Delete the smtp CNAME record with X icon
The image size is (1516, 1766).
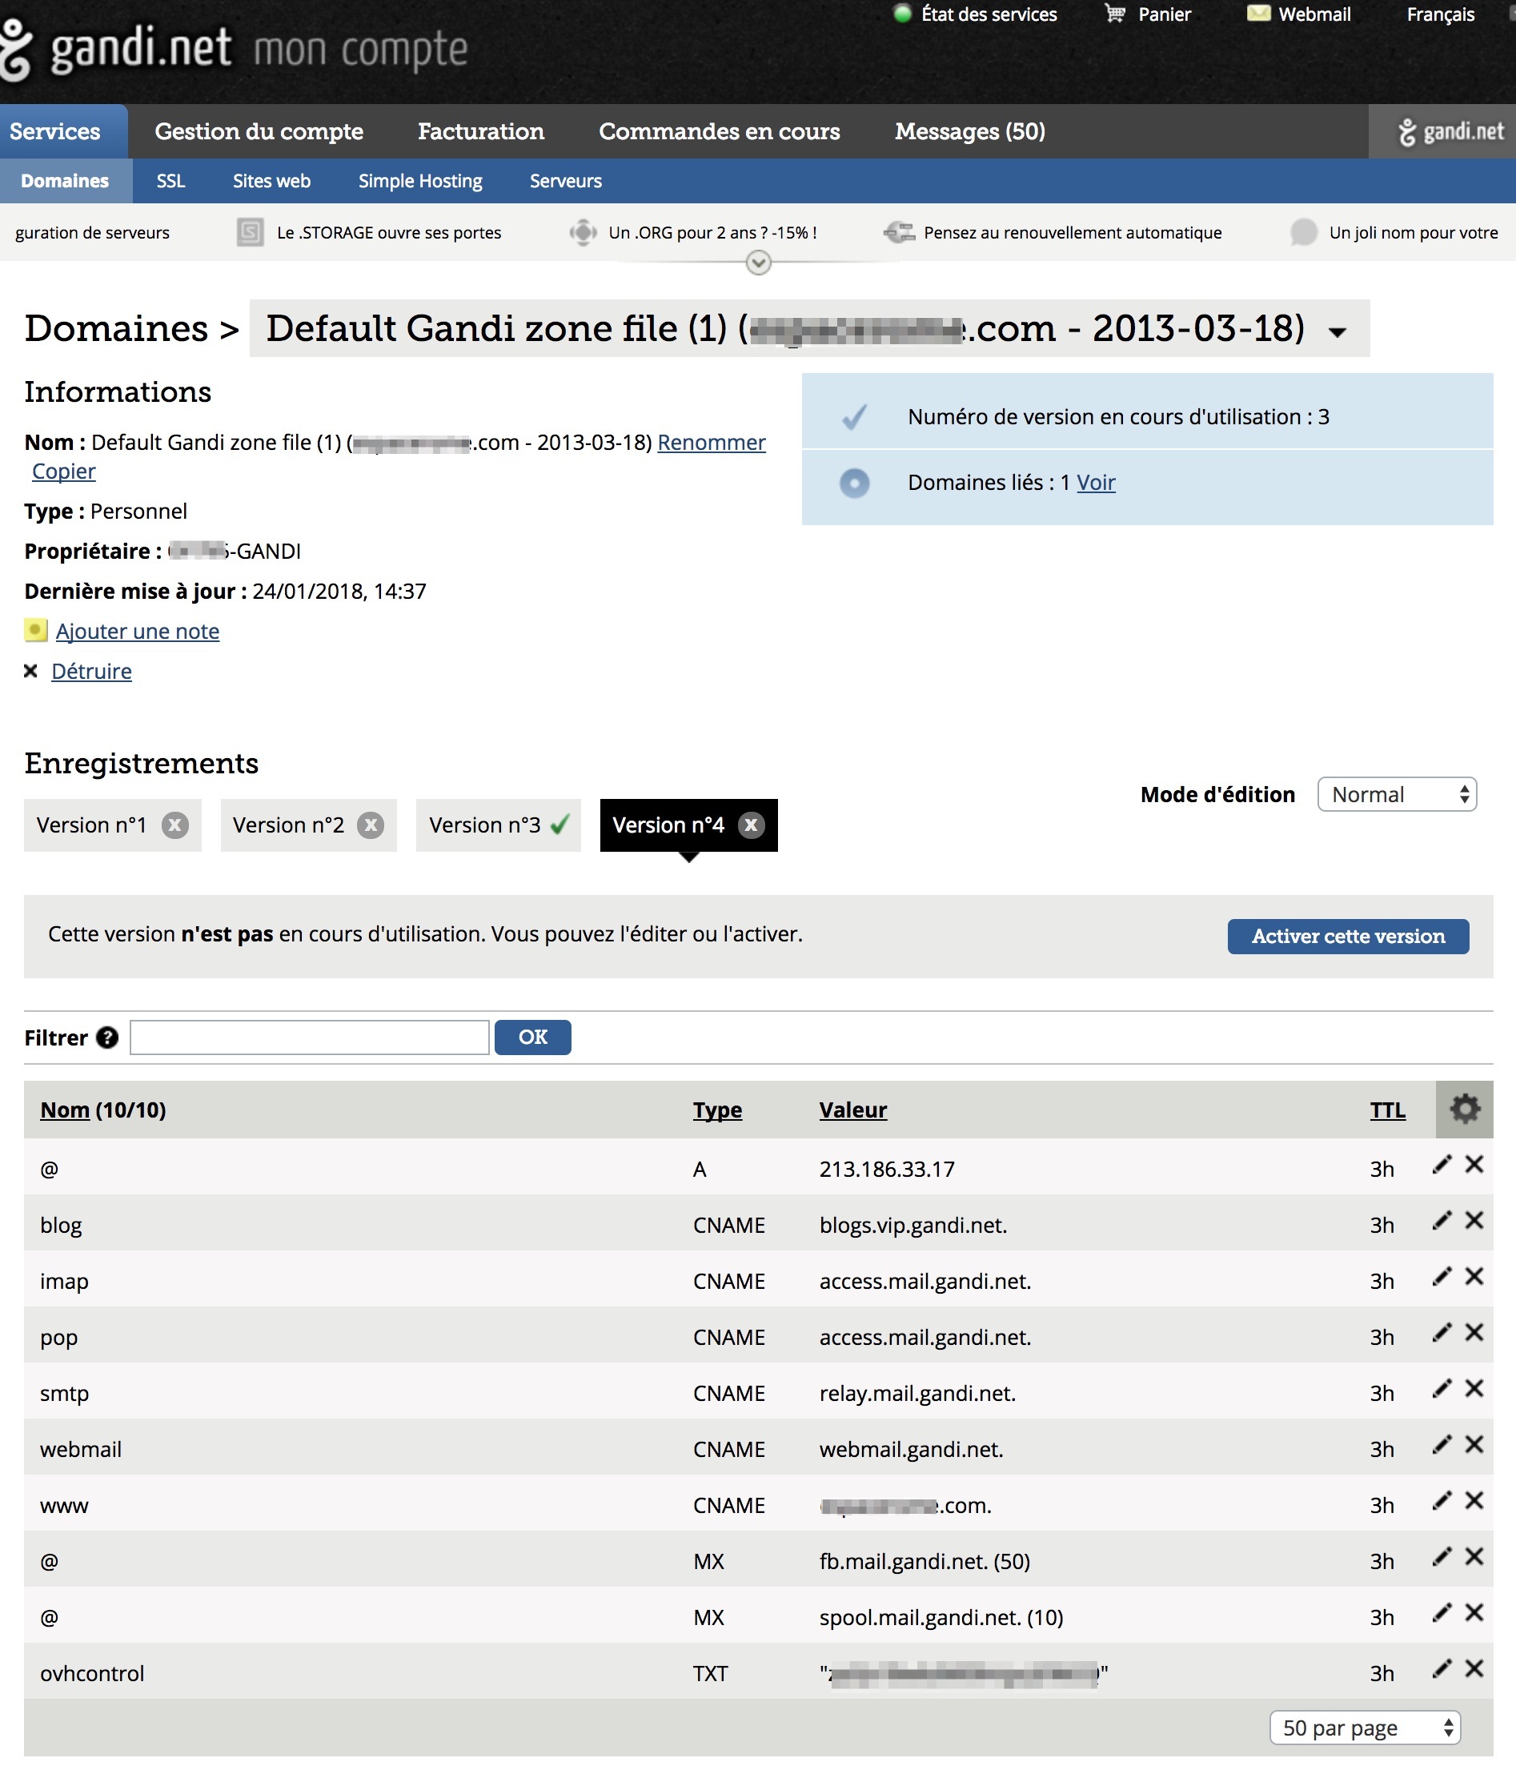(1474, 1388)
